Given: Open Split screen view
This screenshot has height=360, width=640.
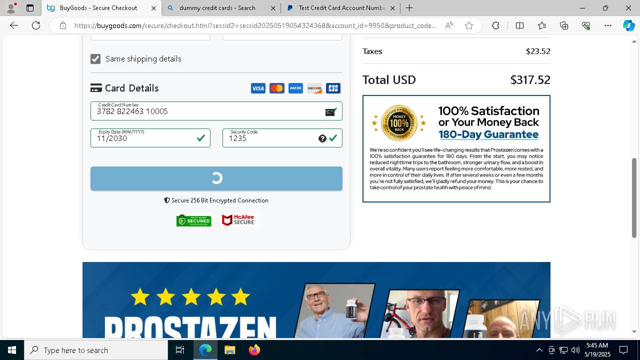Looking at the screenshot, I should coord(519,25).
